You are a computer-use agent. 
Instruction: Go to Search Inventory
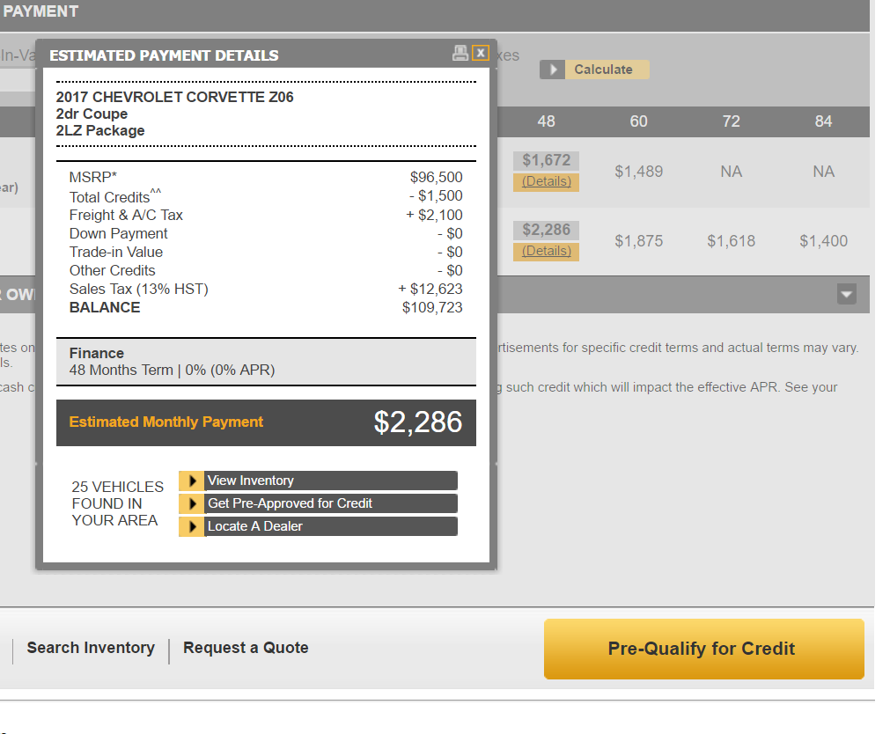(x=91, y=648)
